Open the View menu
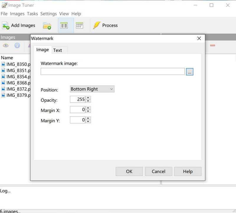 [x=64, y=14]
